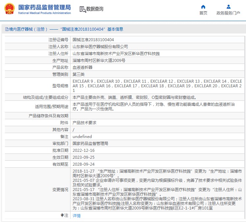
Task: Select the 本产品主要由外壳 composition text
Action: point(135,97)
